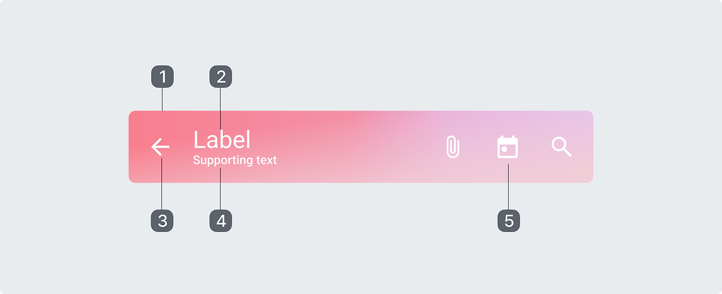This screenshot has height=294, width=722.
Task: Click the "Supporting text" subtitle
Action: pyautogui.click(x=235, y=161)
